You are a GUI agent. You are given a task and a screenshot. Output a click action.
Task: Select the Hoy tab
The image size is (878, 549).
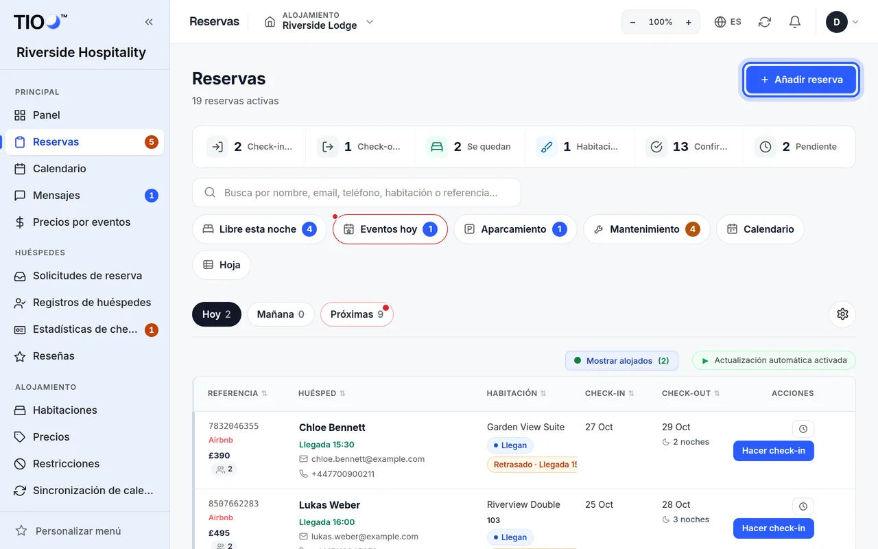coord(216,314)
